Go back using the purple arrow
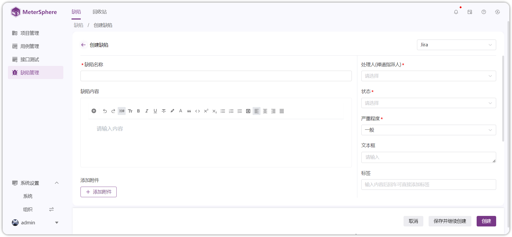 [x=83, y=45]
